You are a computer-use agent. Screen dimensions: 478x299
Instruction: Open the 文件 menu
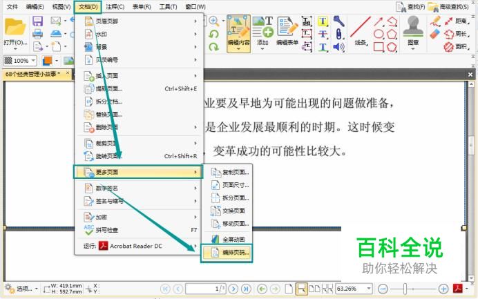tap(12, 6)
